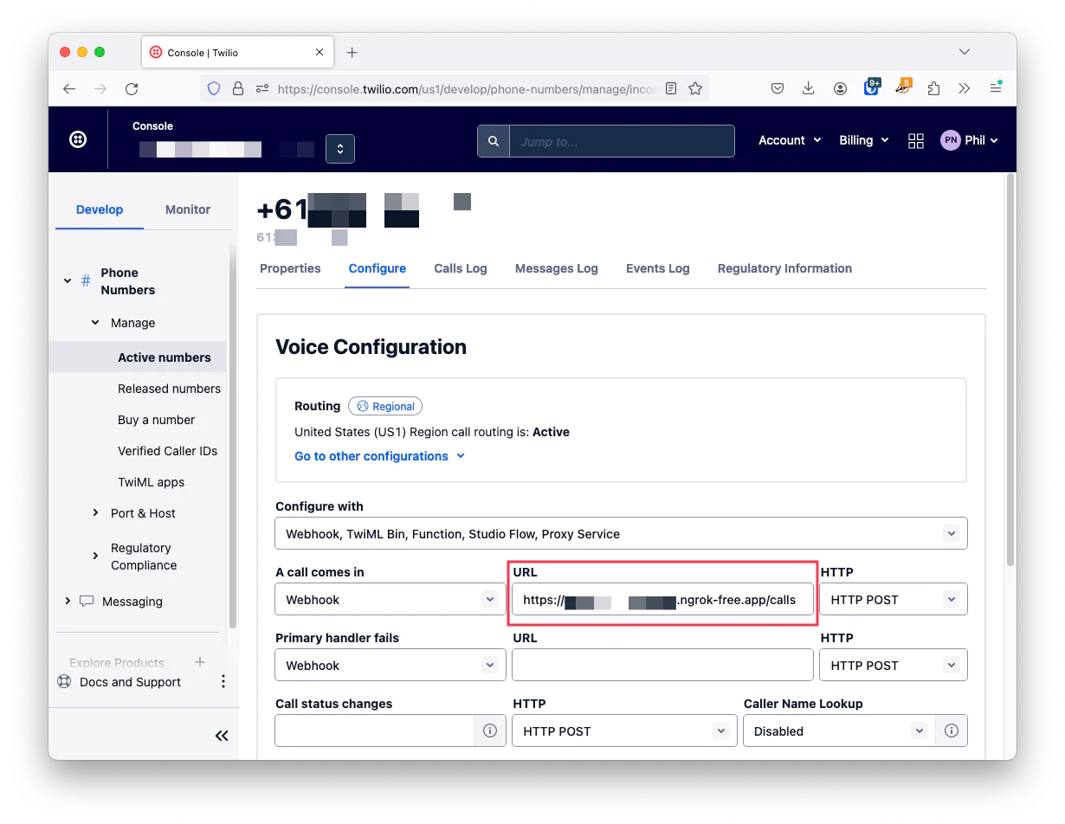Go back with browser back arrow
The height and width of the screenshot is (824, 1065).
pyautogui.click(x=69, y=88)
